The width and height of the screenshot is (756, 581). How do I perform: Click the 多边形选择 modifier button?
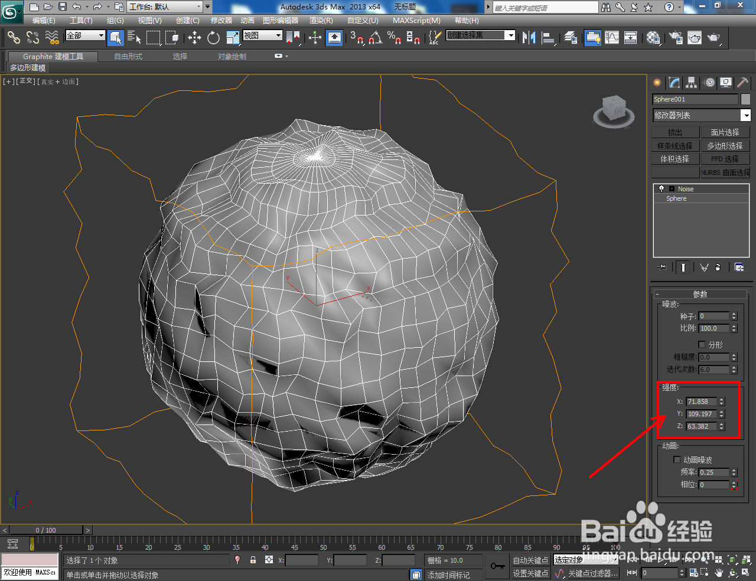click(725, 146)
